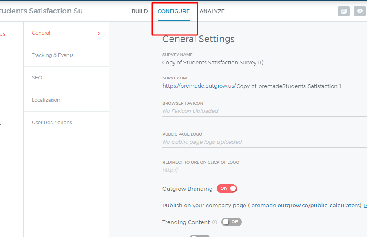Open the ANALYZE tab
Viewport: 367px width, 237px height.
(212, 11)
